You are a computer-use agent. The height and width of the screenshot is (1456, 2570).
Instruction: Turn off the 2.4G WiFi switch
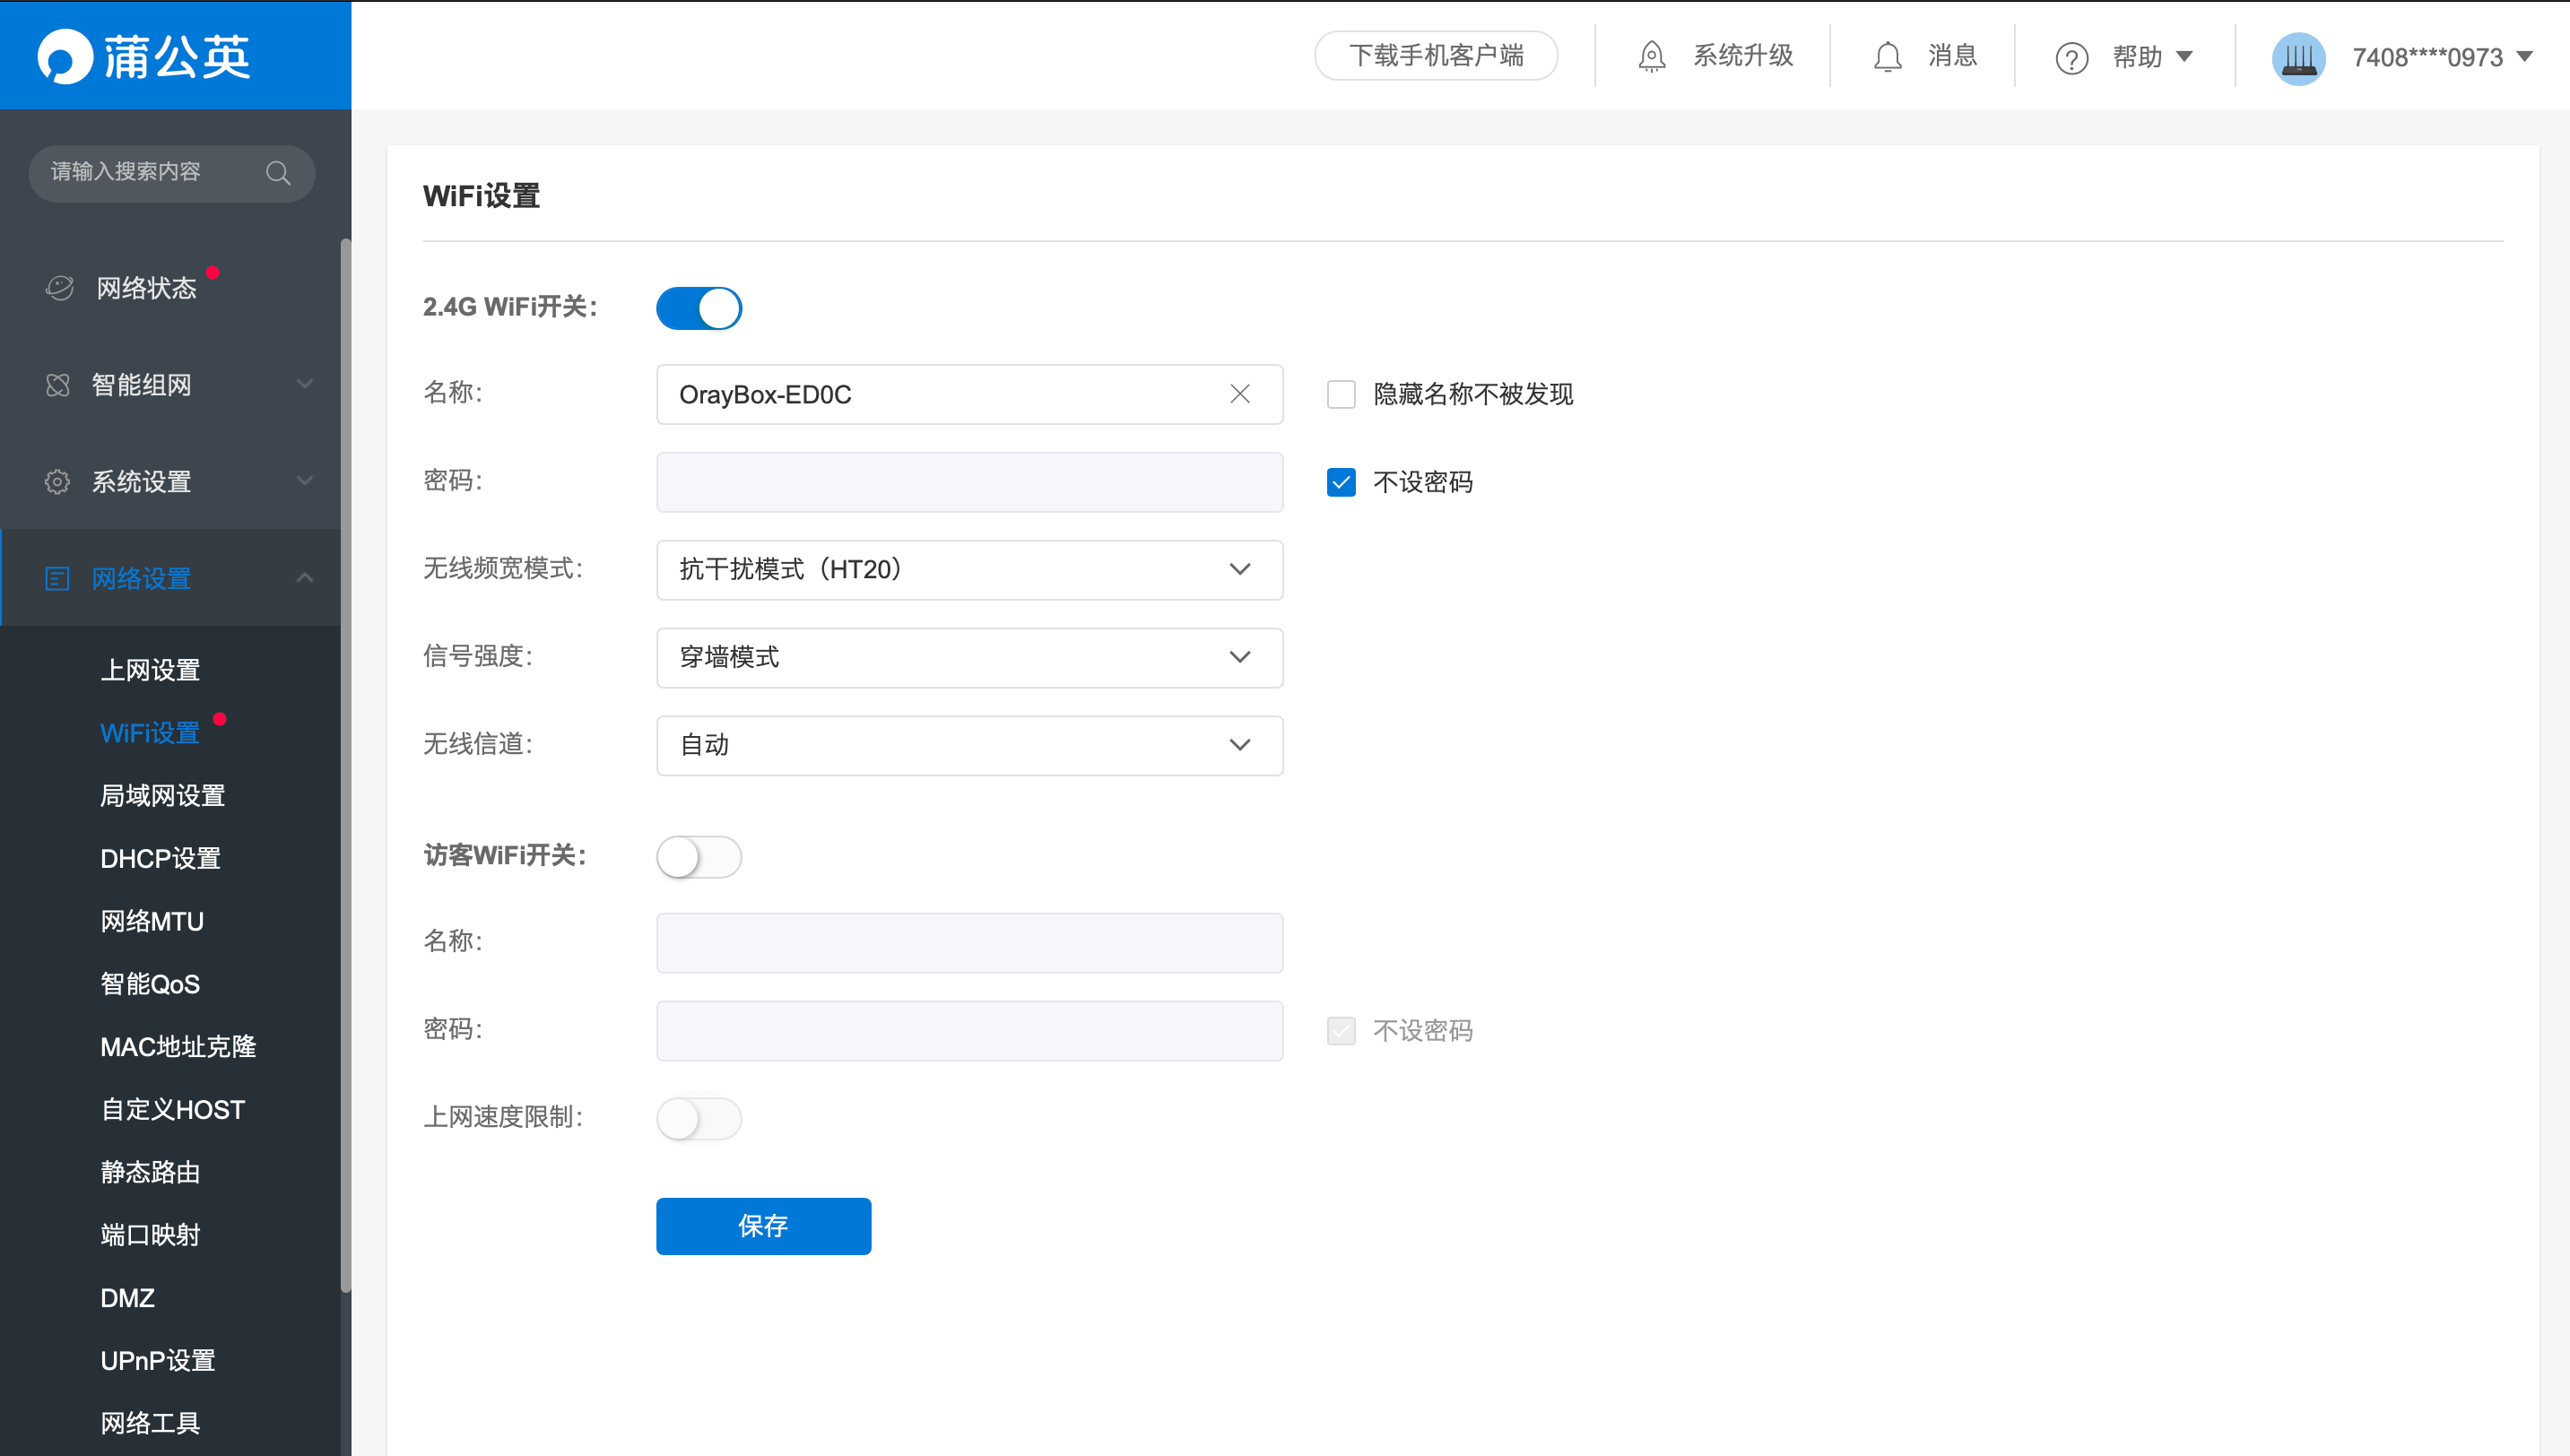tap(699, 308)
